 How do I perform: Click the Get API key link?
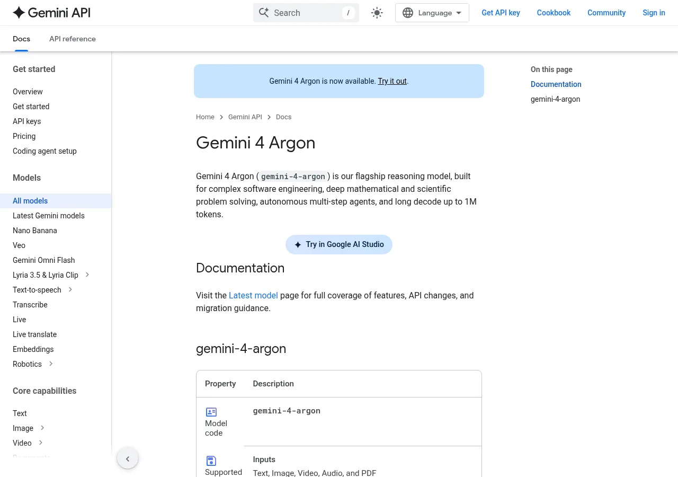pyautogui.click(x=501, y=13)
